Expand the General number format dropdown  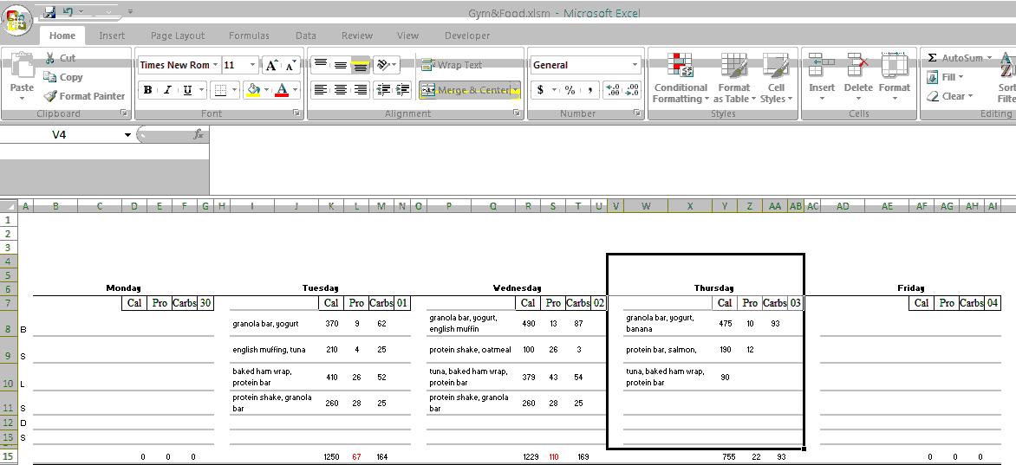coord(635,65)
